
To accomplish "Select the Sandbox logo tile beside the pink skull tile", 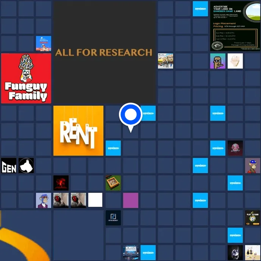I will click(218, 148).
